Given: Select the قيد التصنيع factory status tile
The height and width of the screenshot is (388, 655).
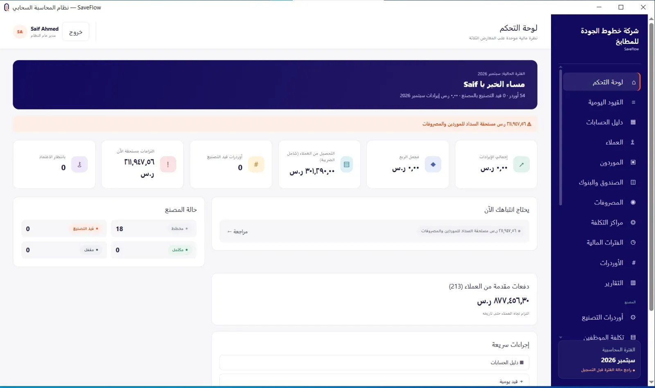Looking at the screenshot, I should [64, 229].
